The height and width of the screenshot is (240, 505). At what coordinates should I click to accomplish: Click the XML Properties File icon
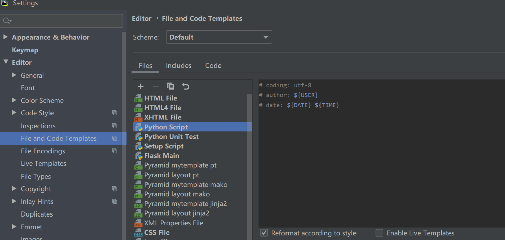[138, 223]
